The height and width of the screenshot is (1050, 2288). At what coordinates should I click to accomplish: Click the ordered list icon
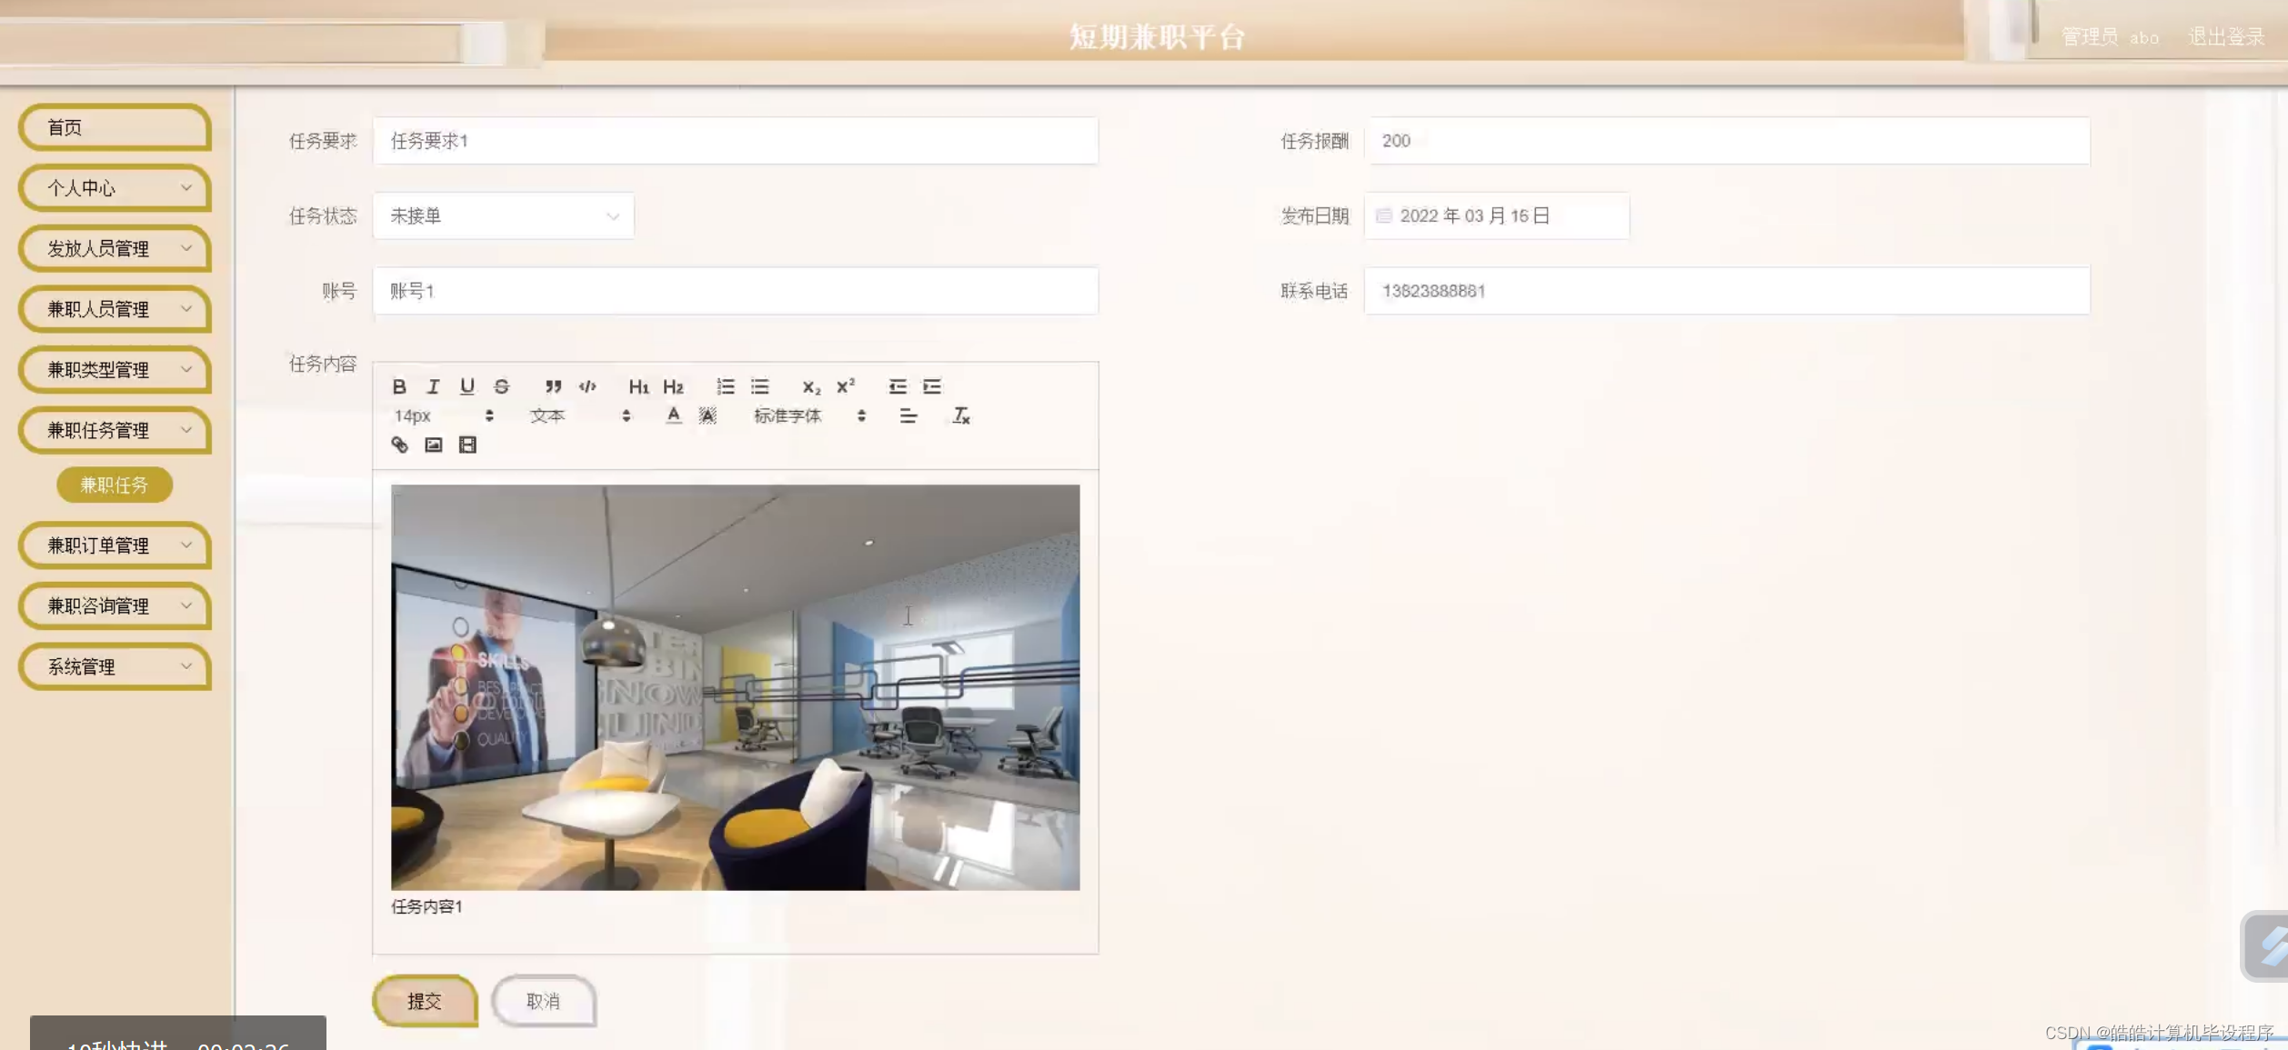(725, 386)
